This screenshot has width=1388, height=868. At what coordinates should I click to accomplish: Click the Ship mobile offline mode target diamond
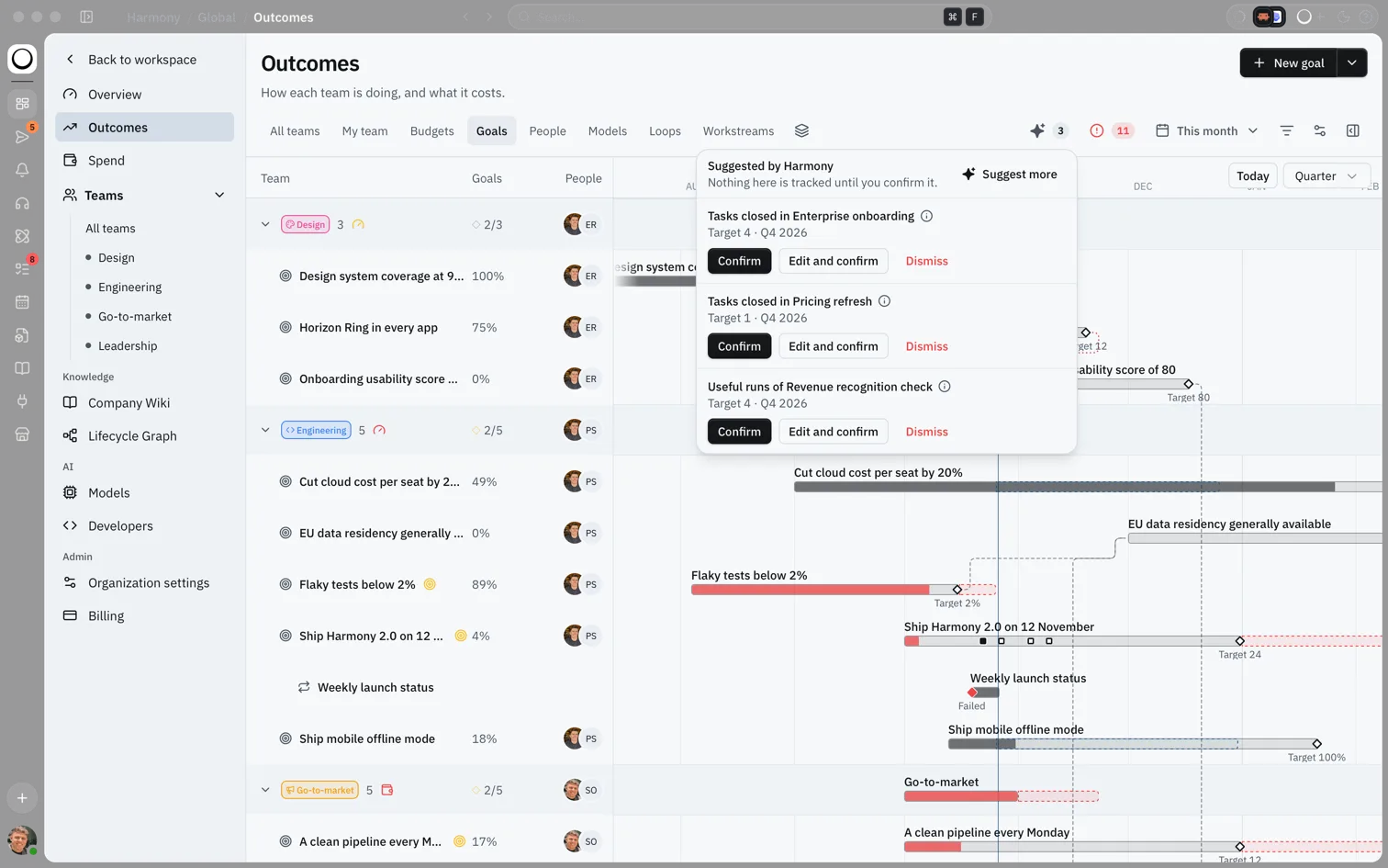1316,744
